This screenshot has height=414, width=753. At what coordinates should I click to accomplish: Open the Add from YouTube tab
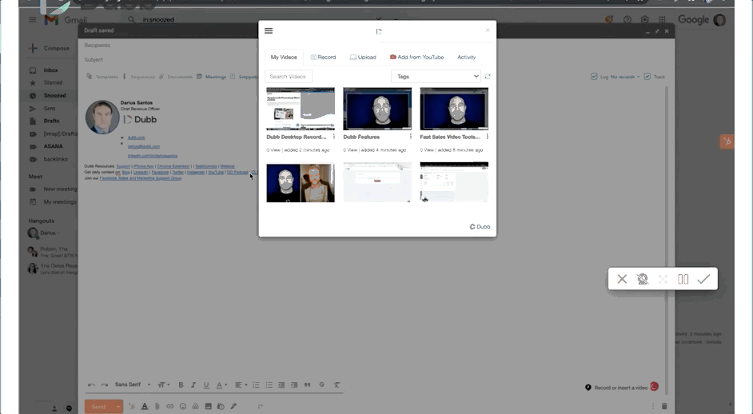click(x=416, y=58)
